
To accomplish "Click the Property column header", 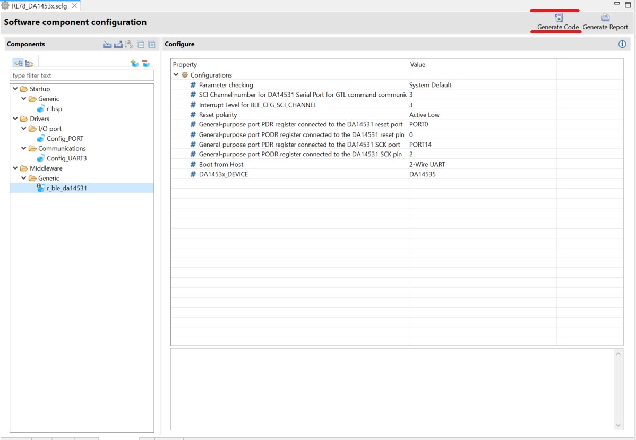I will click(289, 64).
